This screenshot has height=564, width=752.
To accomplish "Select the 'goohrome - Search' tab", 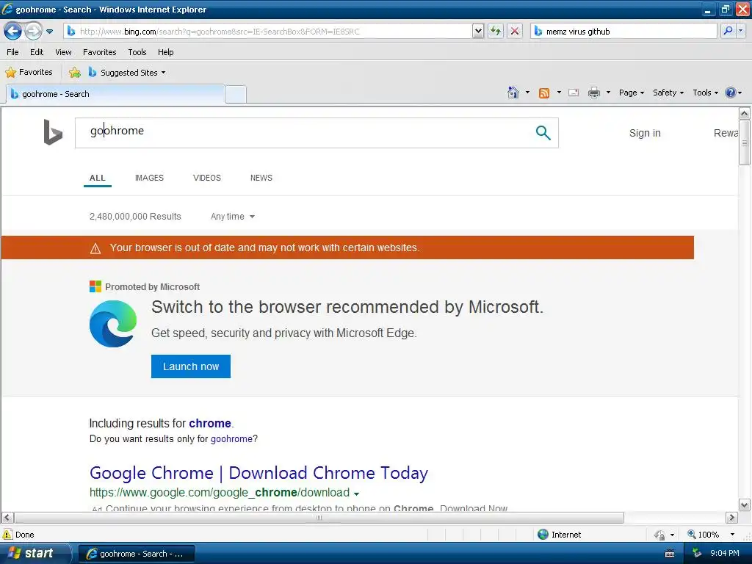I will click(115, 94).
